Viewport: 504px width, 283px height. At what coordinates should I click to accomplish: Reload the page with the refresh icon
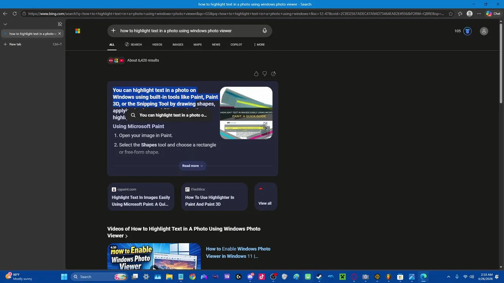[15, 13]
